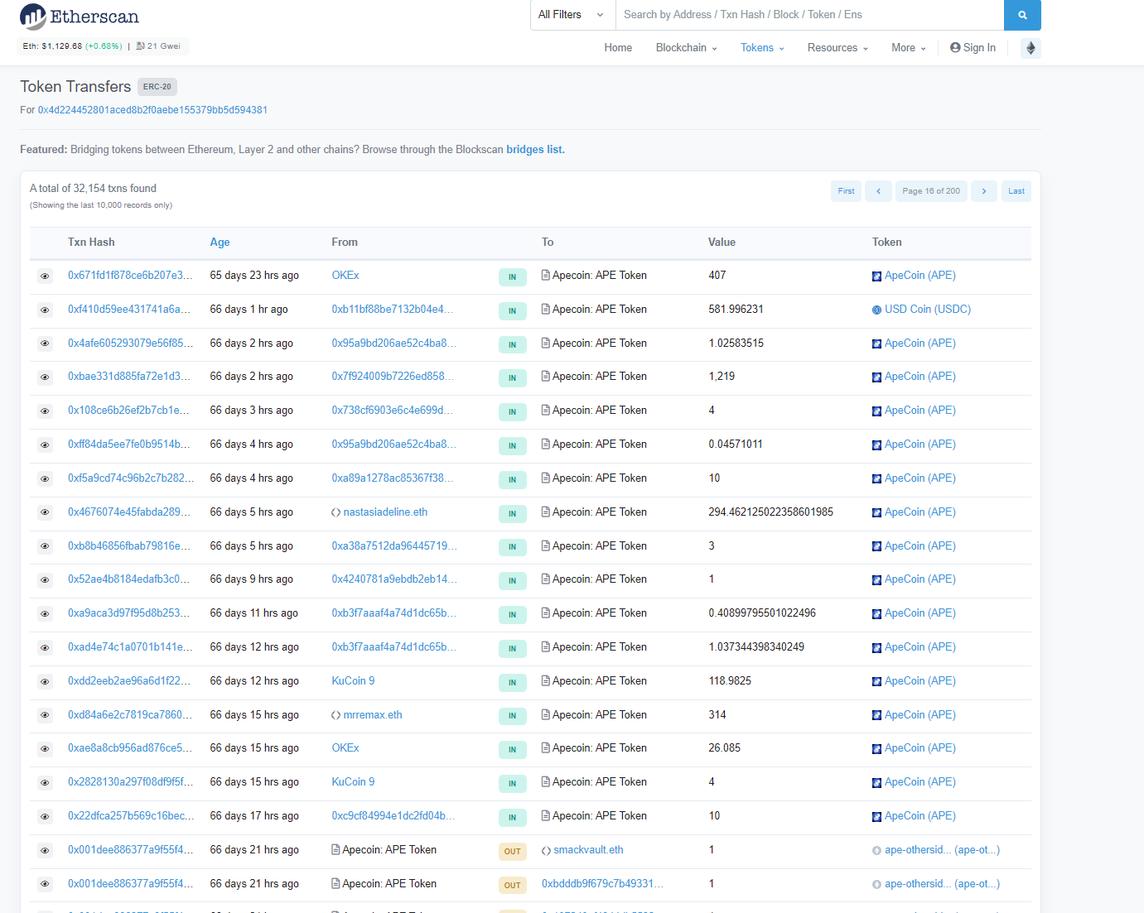
Task: Open recipient address 0xbdddb9f679c7b49331
Action: pos(602,884)
